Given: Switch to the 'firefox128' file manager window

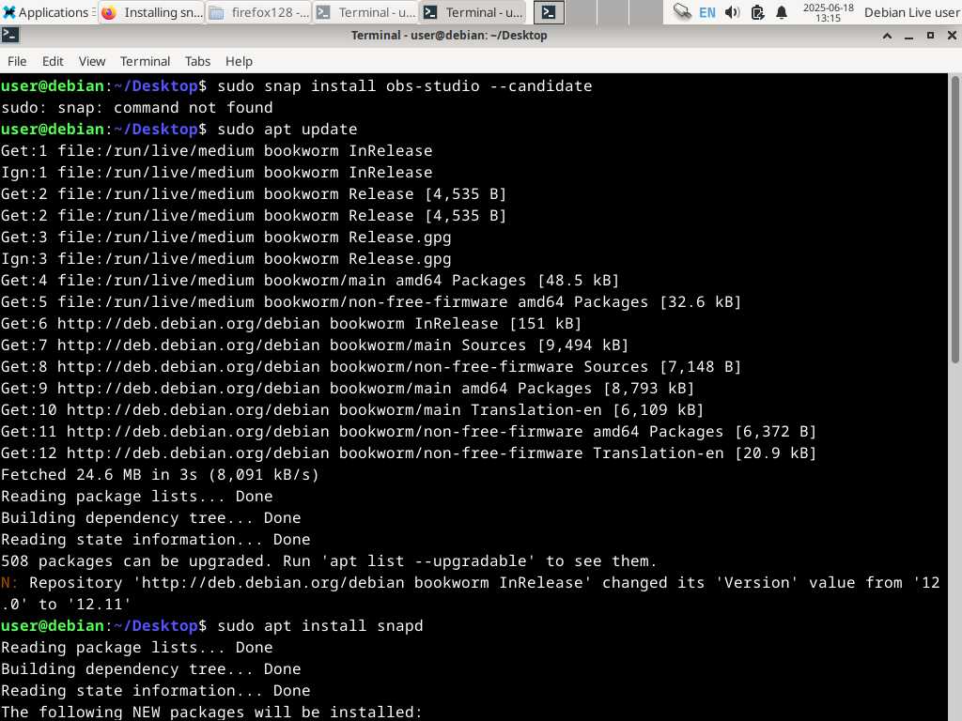Looking at the screenshot, I should (259, 12).
